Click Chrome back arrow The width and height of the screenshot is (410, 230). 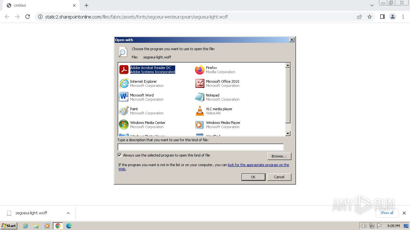point(7,17)
